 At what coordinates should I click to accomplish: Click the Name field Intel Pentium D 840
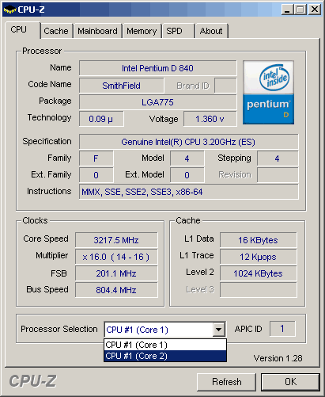pyautogui.click(x=157, y=68)
